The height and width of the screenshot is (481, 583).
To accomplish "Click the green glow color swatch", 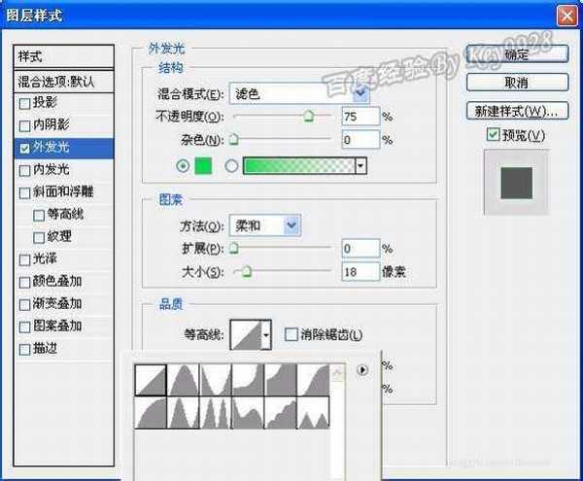I will (203, 166).
